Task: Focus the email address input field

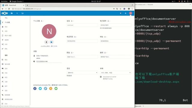Action: [x=115, y=25]
